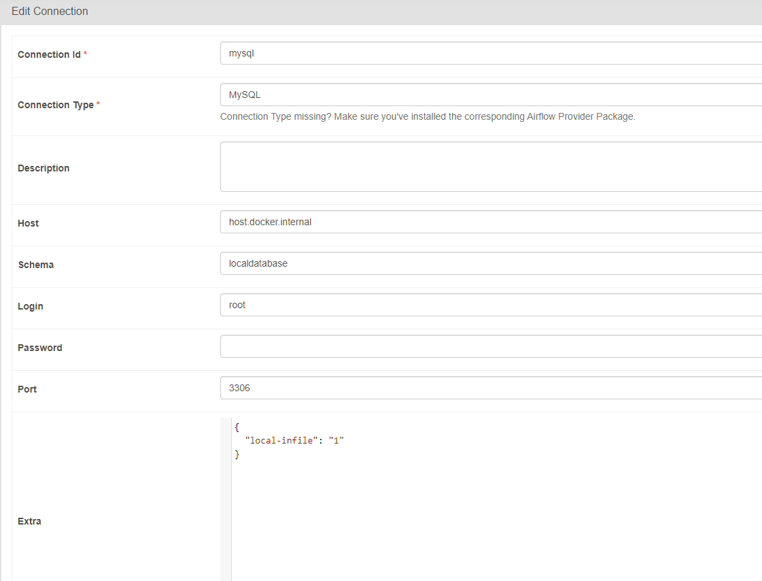Click the Connection Type label
This screenshot has height=581, width=762.
pyautogui.click(x=56, y=105)
